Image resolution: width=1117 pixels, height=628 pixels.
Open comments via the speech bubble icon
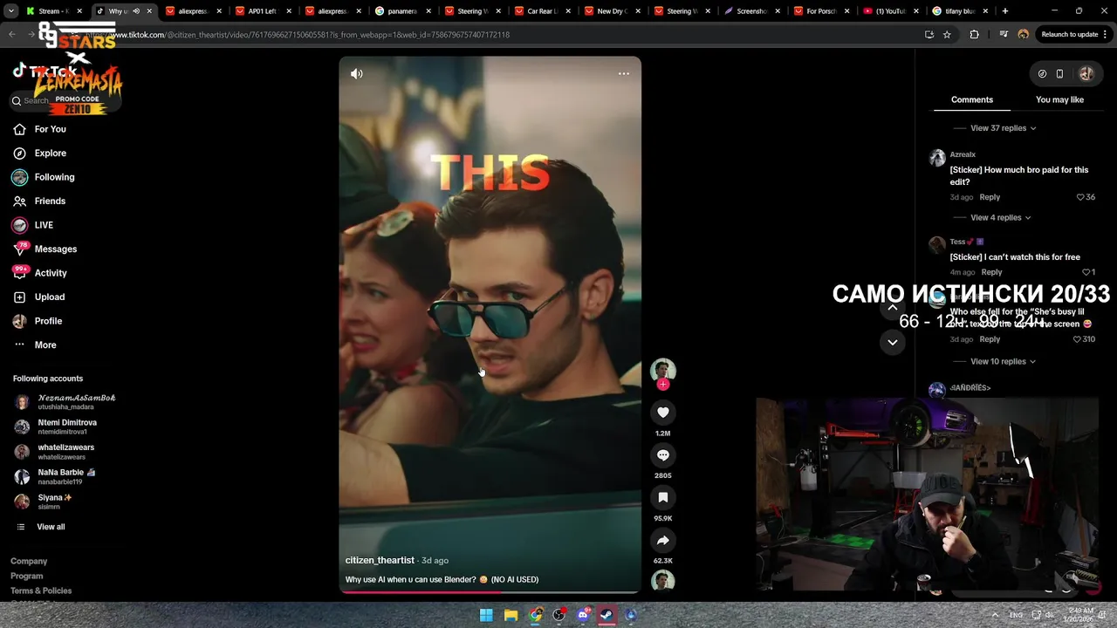pos(663,455)
